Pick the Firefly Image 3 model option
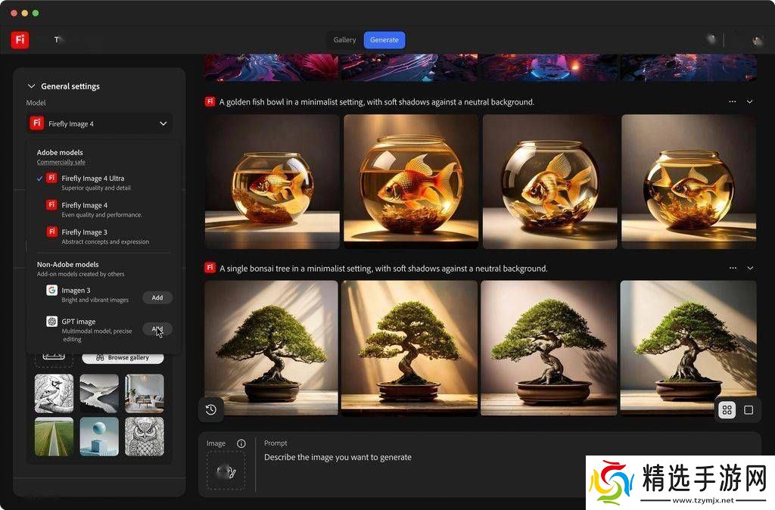This screenshot has height=510, width=775. 85,232
